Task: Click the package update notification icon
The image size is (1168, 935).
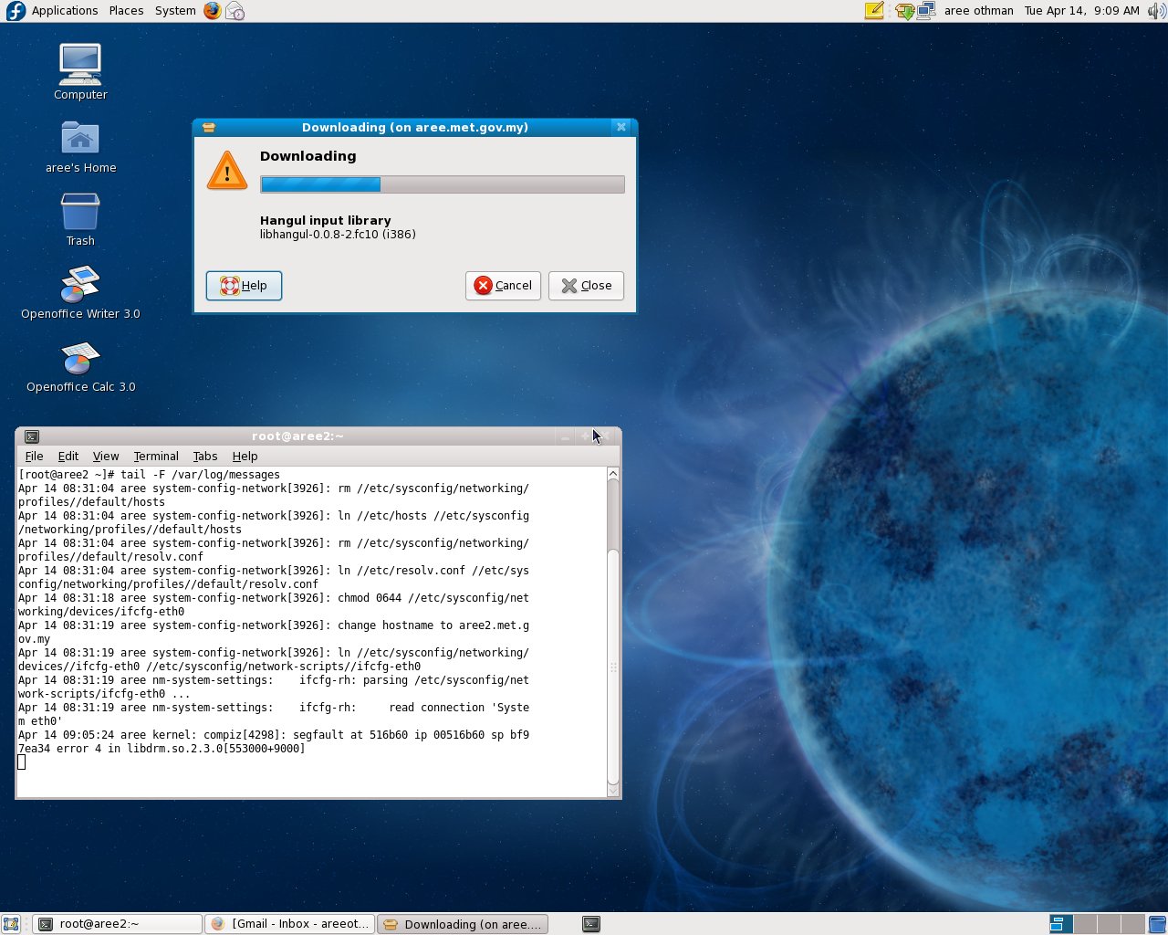Action: pos(903,11)
